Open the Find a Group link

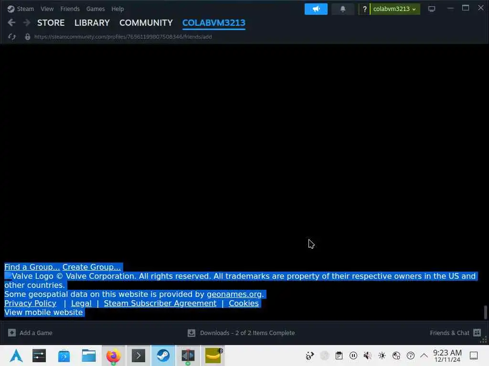tap(32, 267)
